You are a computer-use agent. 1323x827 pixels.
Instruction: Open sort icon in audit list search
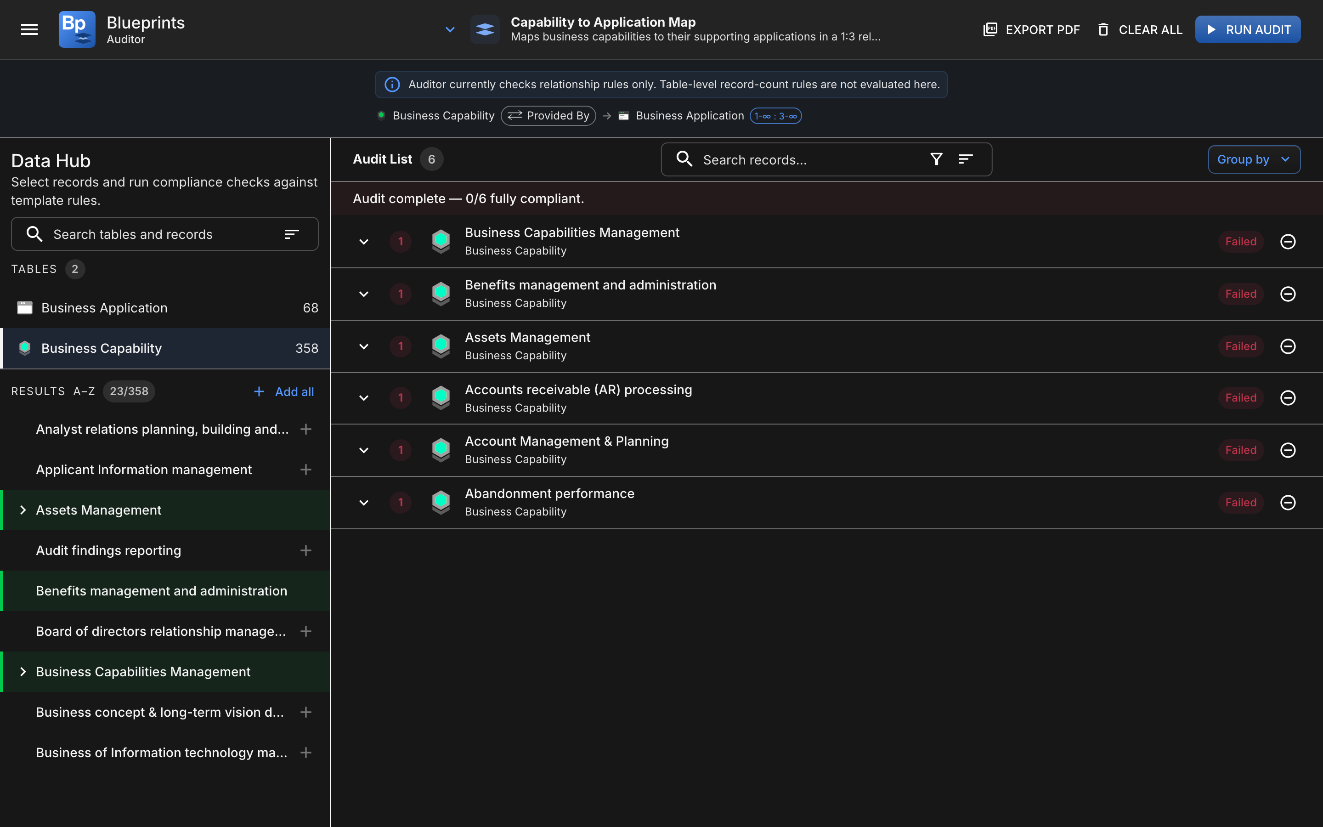tap(966, 159)
